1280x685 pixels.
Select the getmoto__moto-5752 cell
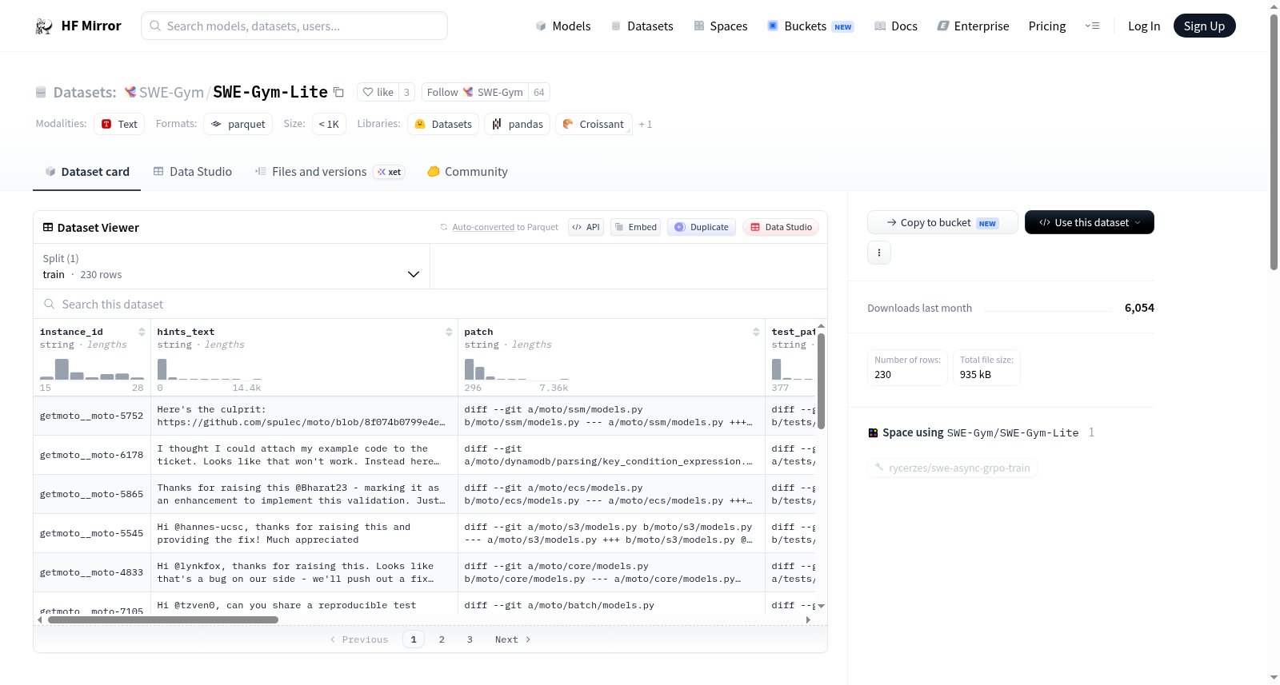coord(91,416)
